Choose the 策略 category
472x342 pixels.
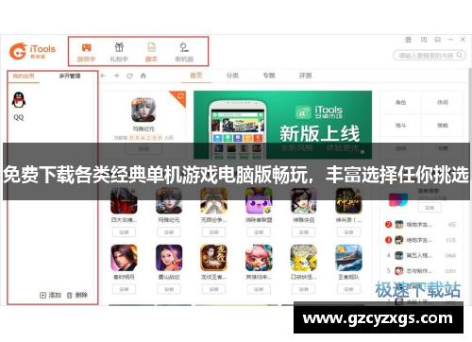443,126
